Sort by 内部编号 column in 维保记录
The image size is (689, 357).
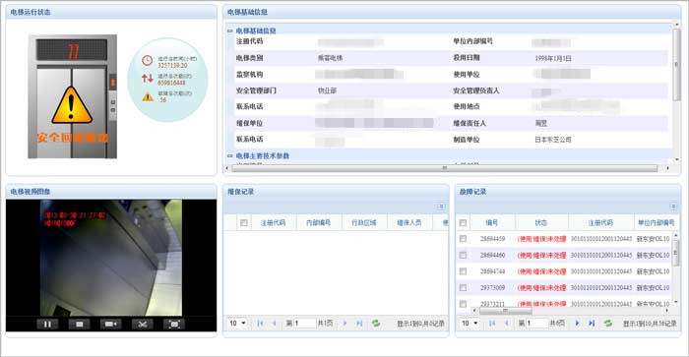coord(319,223)
